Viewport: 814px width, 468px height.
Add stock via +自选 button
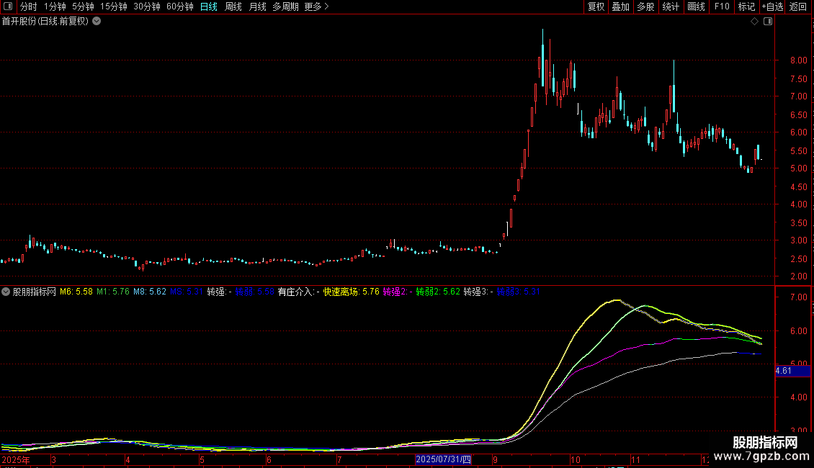pos(772,6)
